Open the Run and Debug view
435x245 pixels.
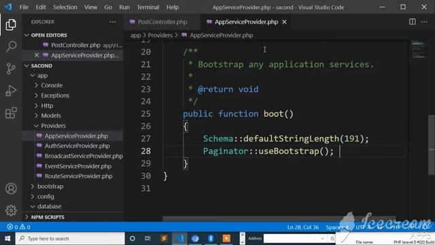(x=11, y=91)
